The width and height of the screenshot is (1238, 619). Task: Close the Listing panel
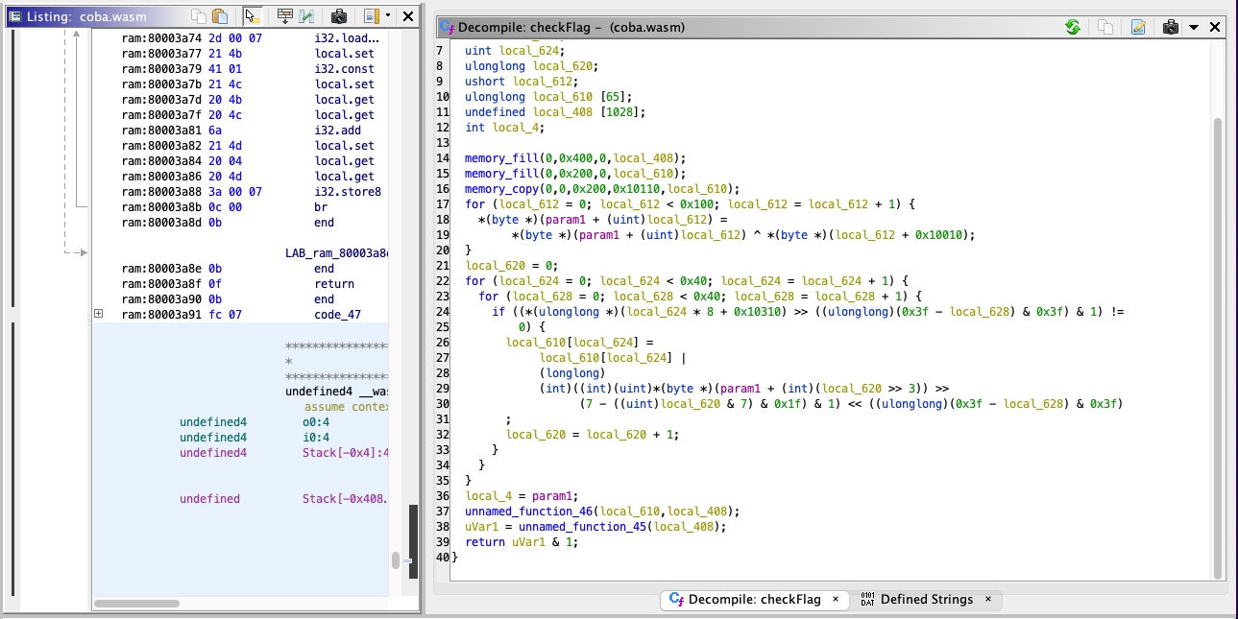(408, 16)
